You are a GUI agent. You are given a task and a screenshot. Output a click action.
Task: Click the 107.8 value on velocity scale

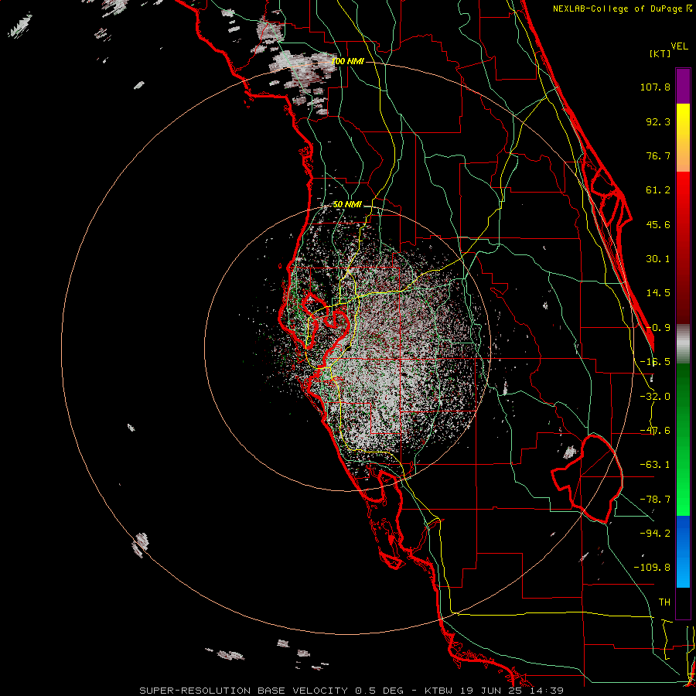(655, 87)
